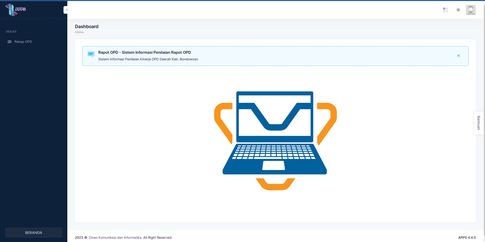Collapse the sidebar with the double-chevron button
Screen dimensions: 485x242
point(67,10)
